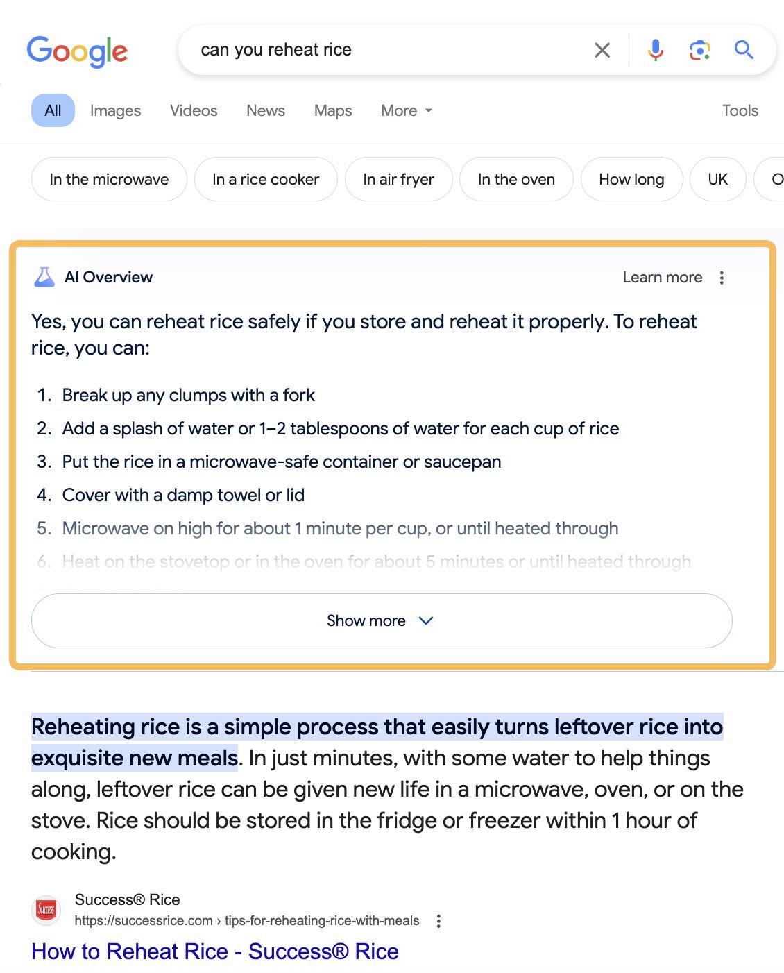The width and height of the screenshot is (784, 973).
Task: Open the three-dot menu for AI Overview
Action: (x=722, y=277)
